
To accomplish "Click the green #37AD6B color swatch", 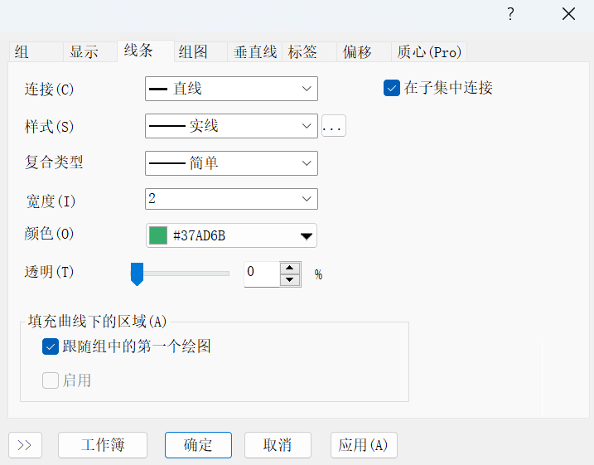I will click(x=158, y=235).
